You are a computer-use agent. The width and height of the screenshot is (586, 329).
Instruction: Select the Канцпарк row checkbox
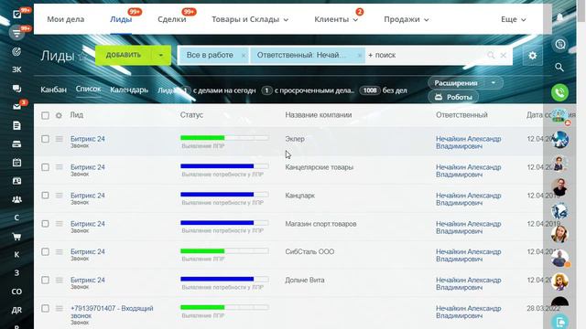[45, 196]
